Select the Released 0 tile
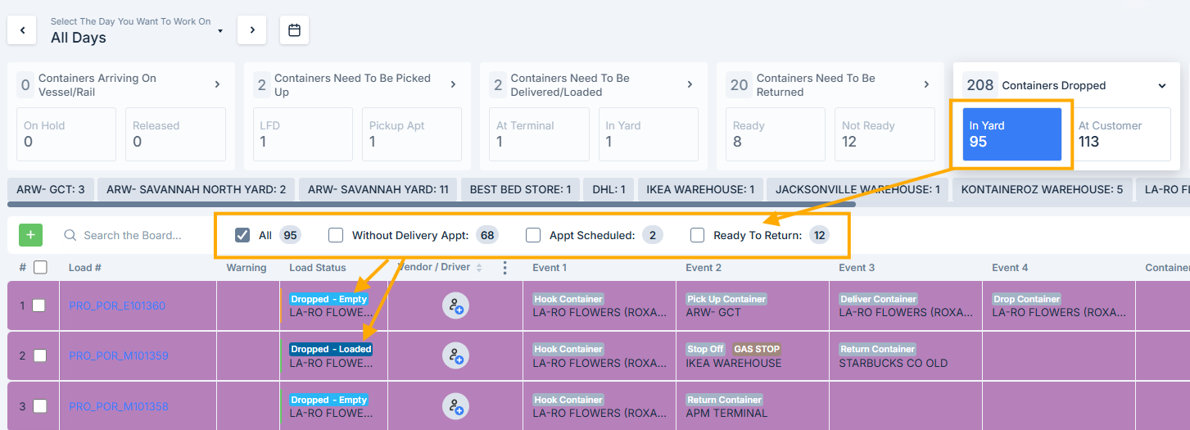Image resolution: width=1190 pixels, height=430 pixels. 176,134
